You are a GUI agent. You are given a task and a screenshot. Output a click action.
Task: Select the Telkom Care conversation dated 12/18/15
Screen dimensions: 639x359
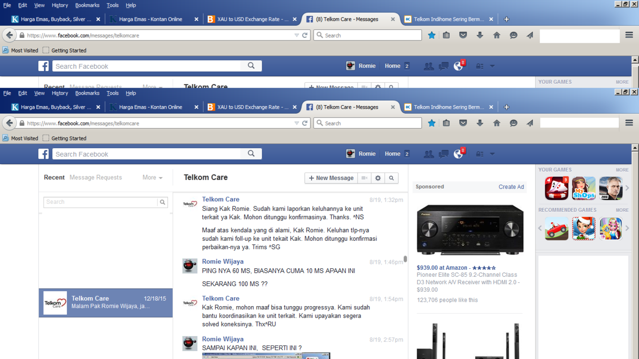click(x=106, y=303)
